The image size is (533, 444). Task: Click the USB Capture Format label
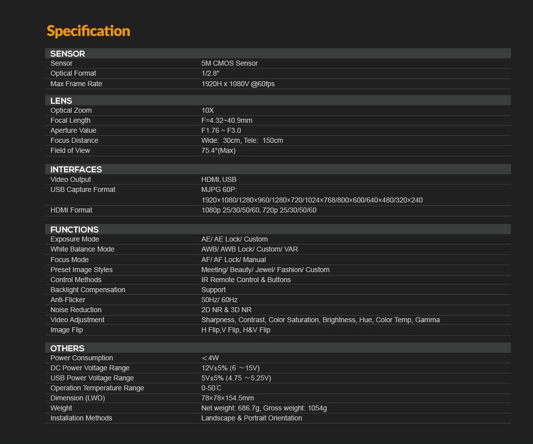tap(83, 190)
